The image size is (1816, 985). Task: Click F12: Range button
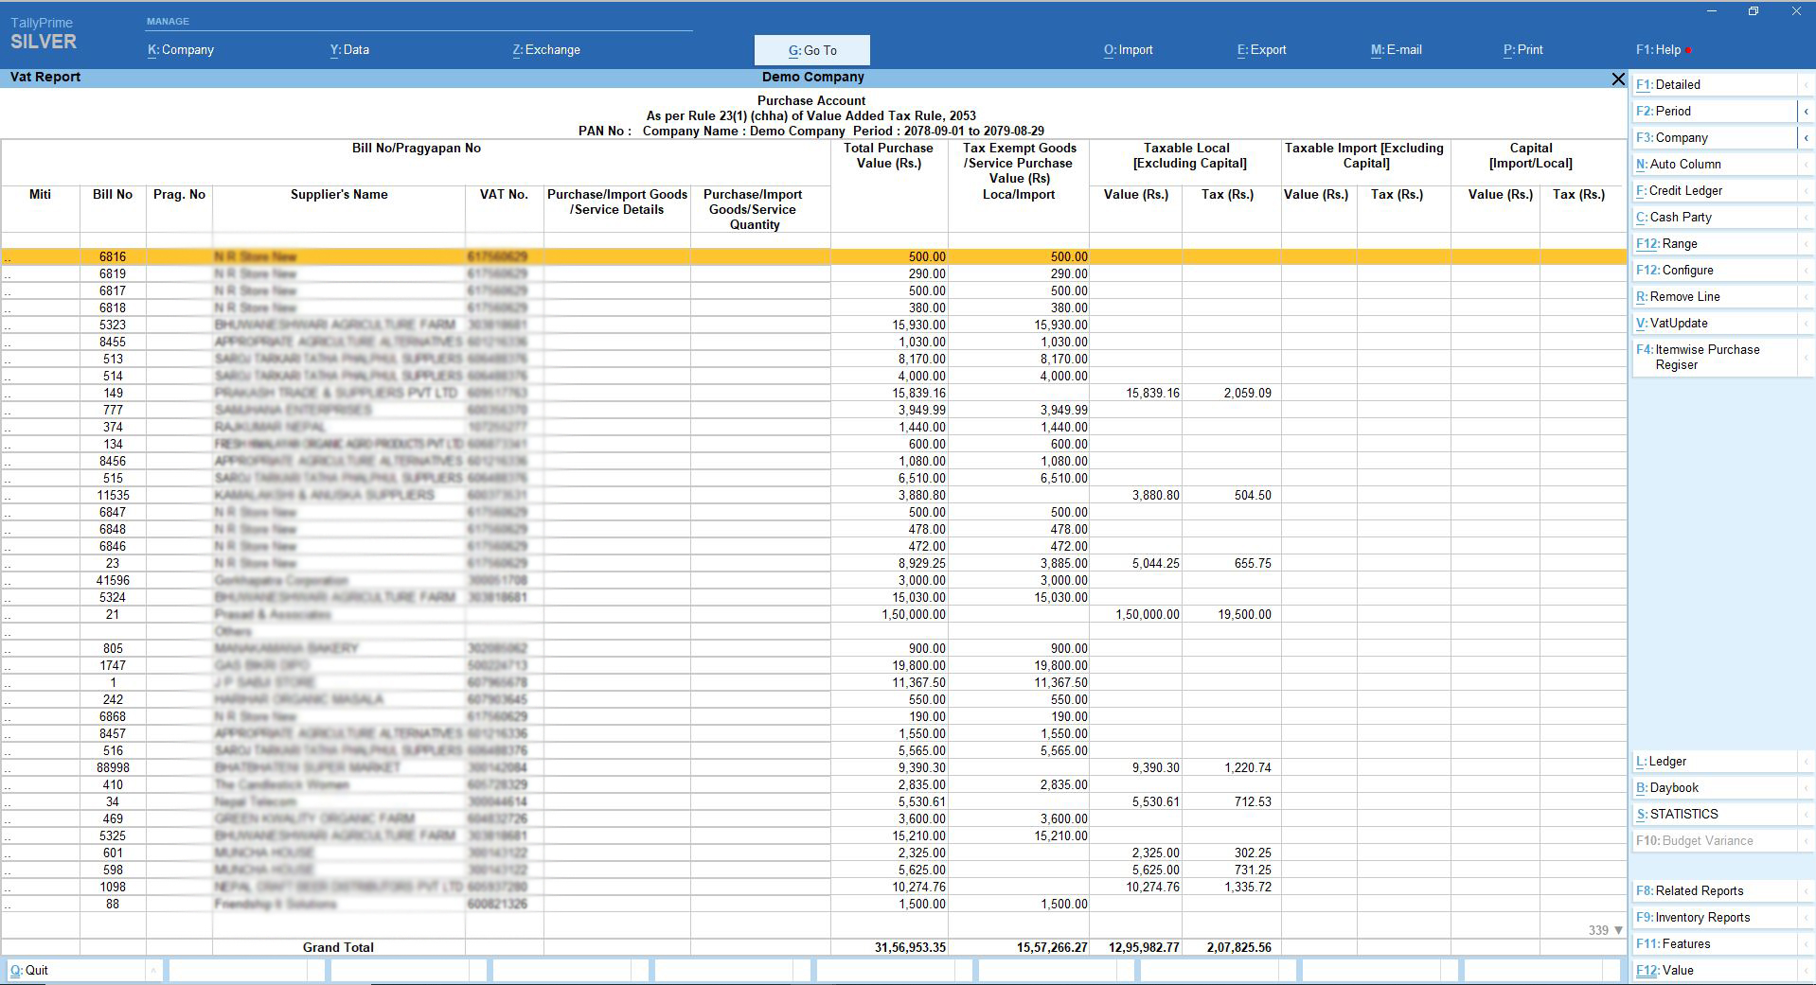[1714, 243]
